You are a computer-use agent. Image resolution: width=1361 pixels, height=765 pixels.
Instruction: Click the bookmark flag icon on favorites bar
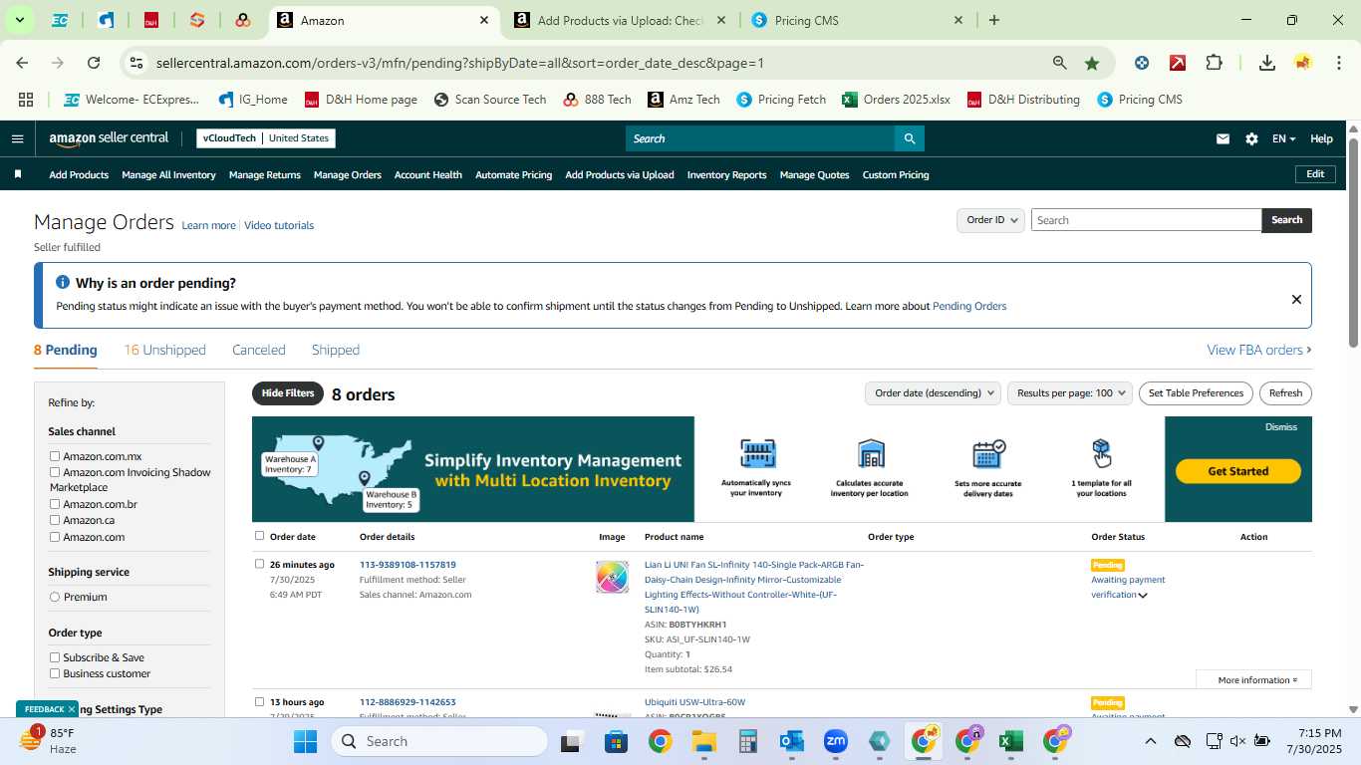(x=17, y=174)
